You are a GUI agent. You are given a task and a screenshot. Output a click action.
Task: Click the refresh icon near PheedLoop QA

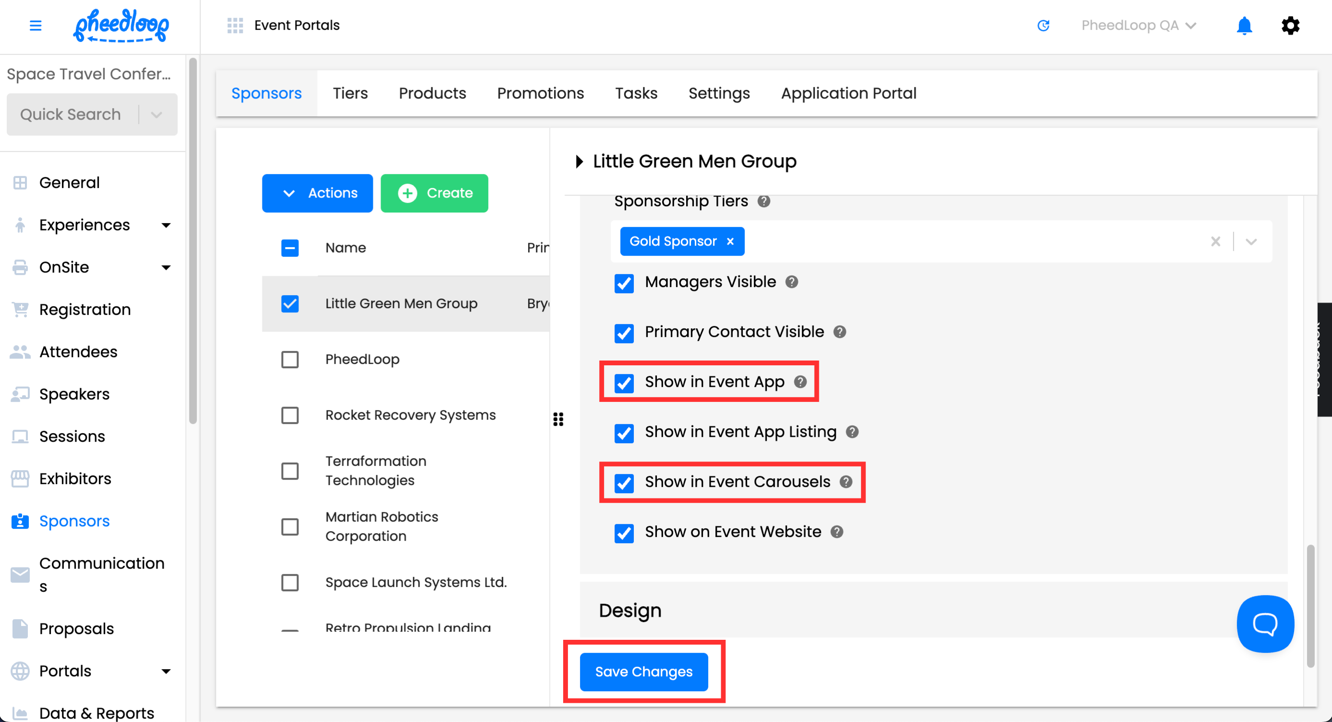click(1043, 25)
